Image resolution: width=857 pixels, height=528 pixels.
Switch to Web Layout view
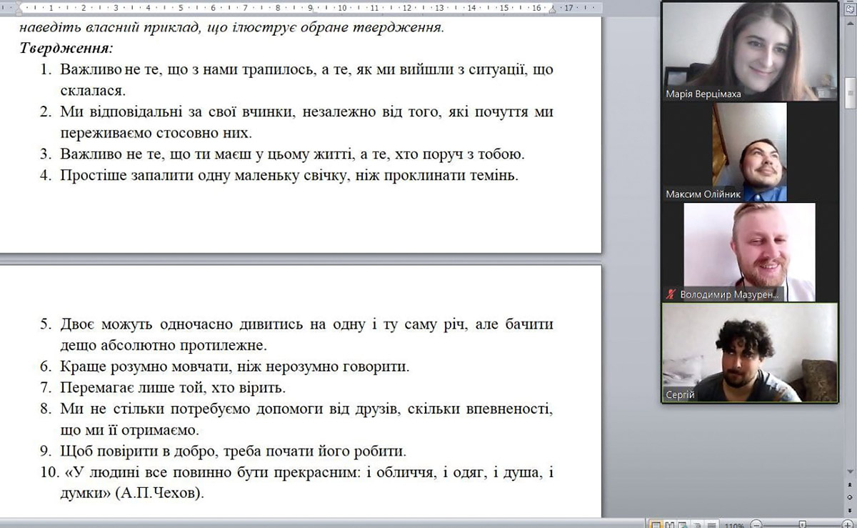[x=683, y=524]
